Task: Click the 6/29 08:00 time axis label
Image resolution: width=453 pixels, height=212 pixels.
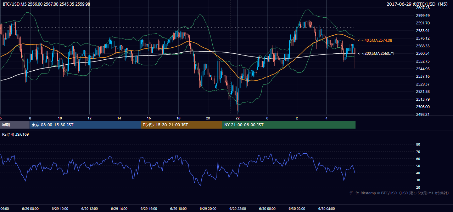Action: click(29, 208)
